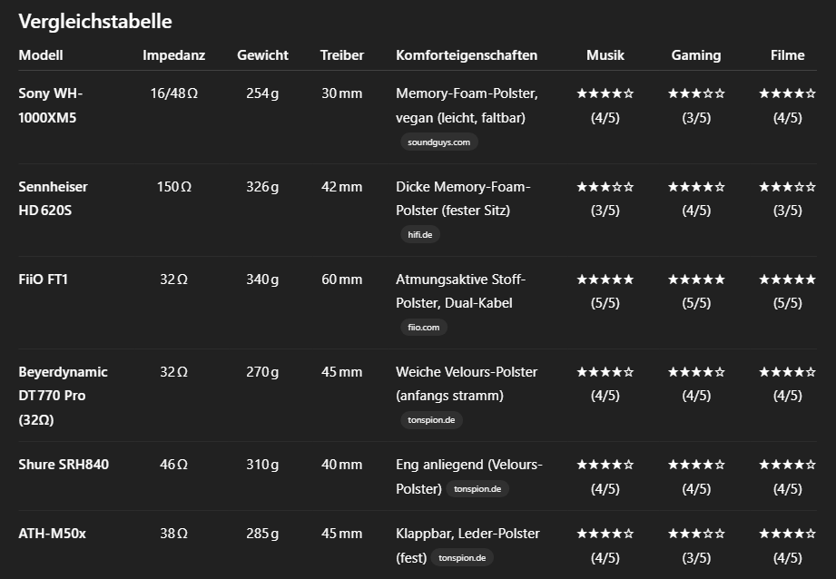Click the Treiber column header
836x579 pixels.
342,55
